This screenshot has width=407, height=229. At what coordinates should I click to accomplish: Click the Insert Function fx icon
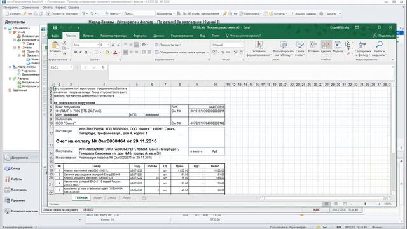point(103,67)
